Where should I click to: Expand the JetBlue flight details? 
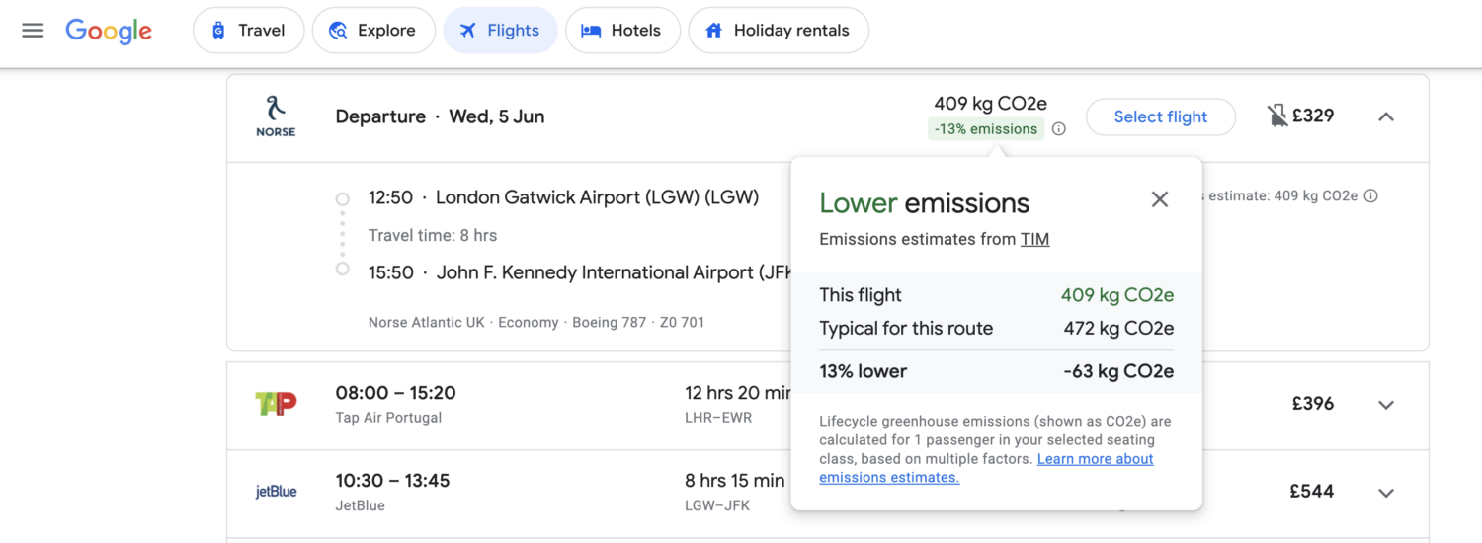(1386, 493)
